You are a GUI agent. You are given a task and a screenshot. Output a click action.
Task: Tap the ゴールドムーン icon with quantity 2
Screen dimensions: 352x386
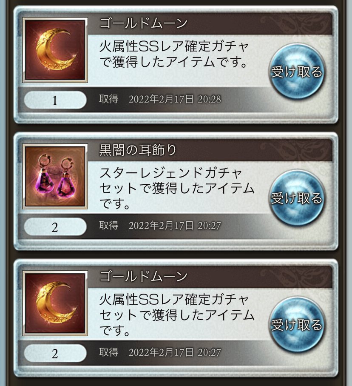point(55,303)
